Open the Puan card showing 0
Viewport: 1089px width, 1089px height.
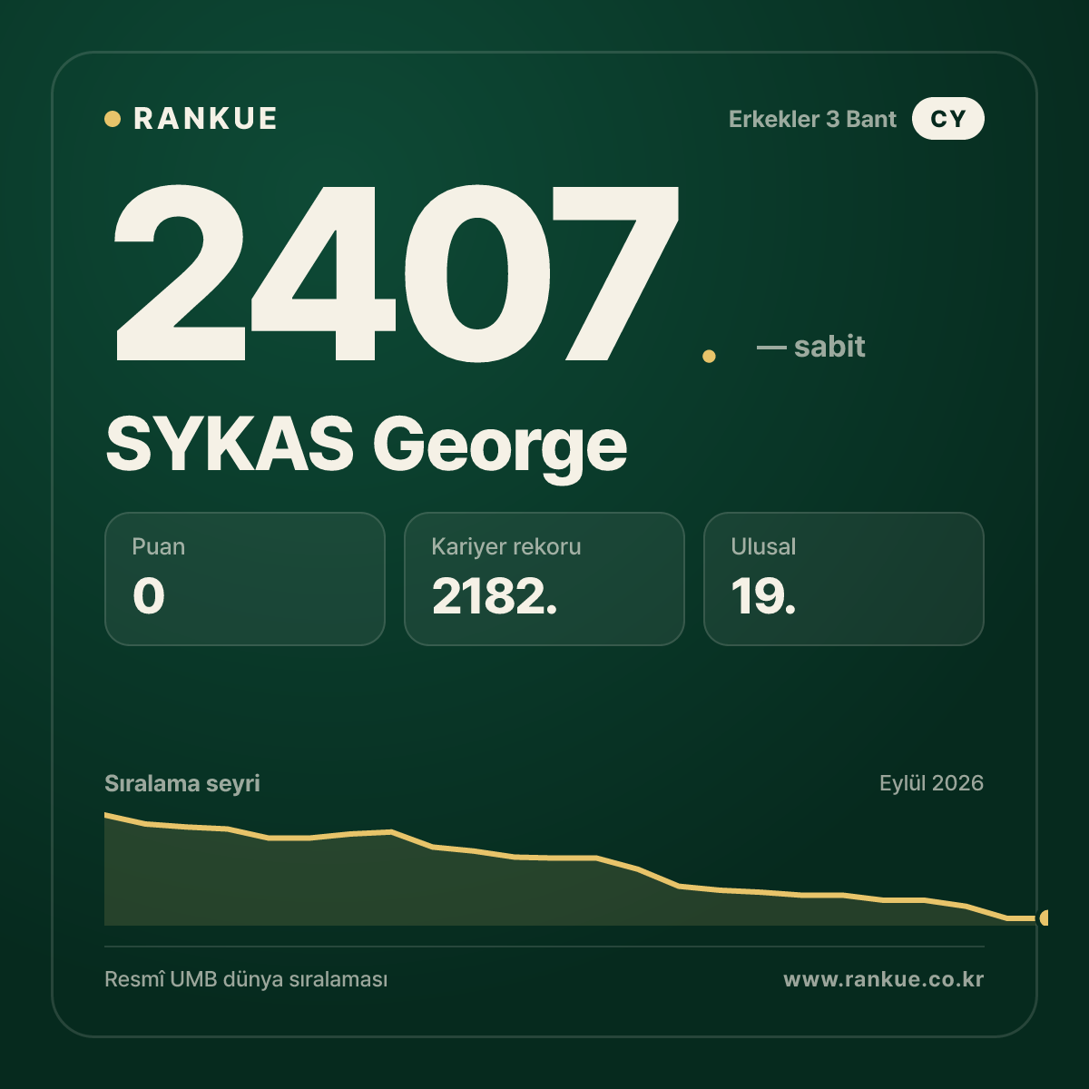tap(245, 579)
